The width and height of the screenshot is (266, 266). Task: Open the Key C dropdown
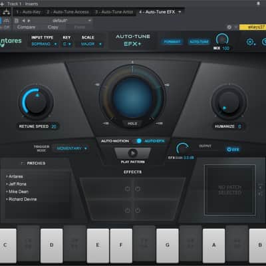(67, 44)
